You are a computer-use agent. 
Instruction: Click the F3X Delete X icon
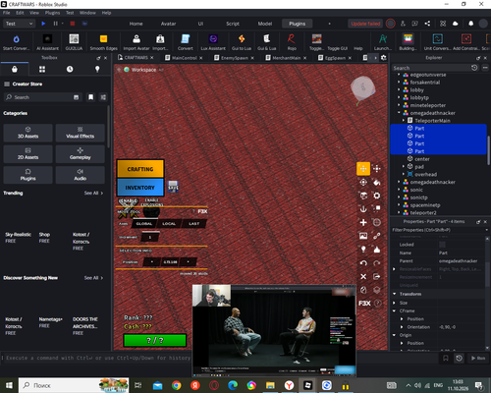click(x=363, y=276)
